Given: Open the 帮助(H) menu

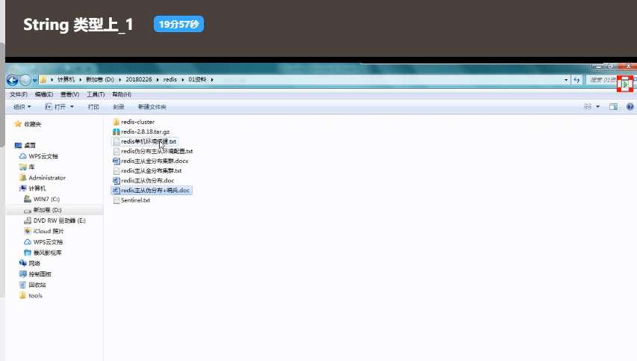Looking at the screenshot, I should [122, 94].
